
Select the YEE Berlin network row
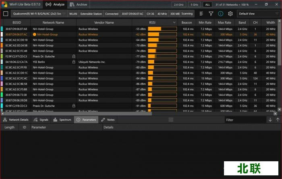139,62
